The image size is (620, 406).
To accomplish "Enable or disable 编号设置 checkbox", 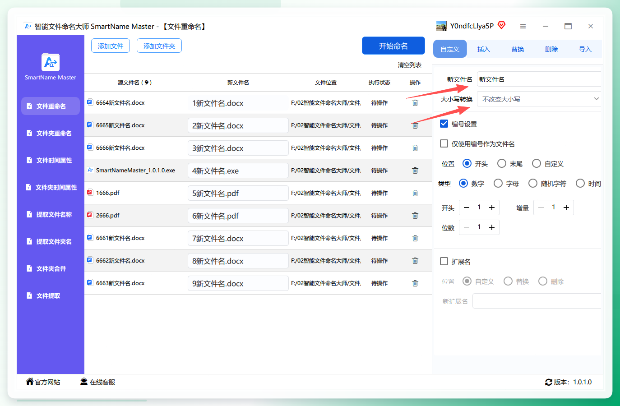I will pyautogui.click(x=444, y=124).
